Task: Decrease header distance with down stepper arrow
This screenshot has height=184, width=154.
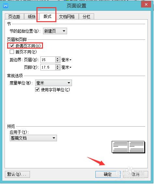Action: (57, 61)
